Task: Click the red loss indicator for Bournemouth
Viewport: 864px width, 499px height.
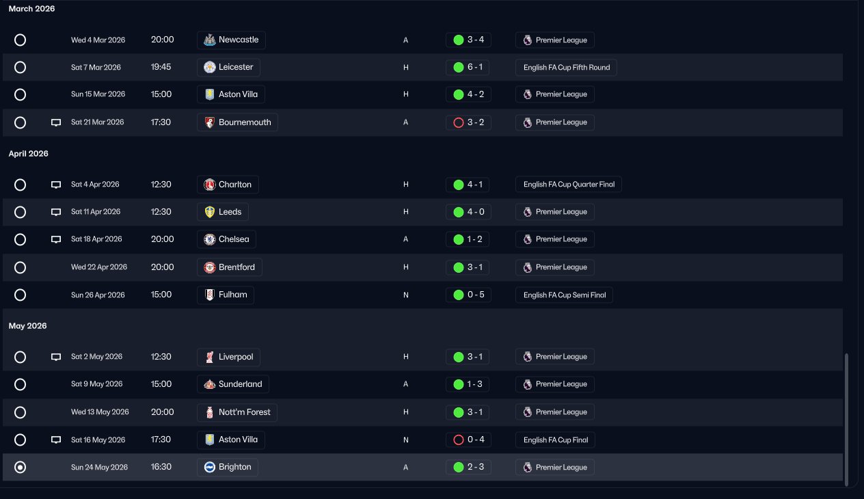Action: coord(459,122)
